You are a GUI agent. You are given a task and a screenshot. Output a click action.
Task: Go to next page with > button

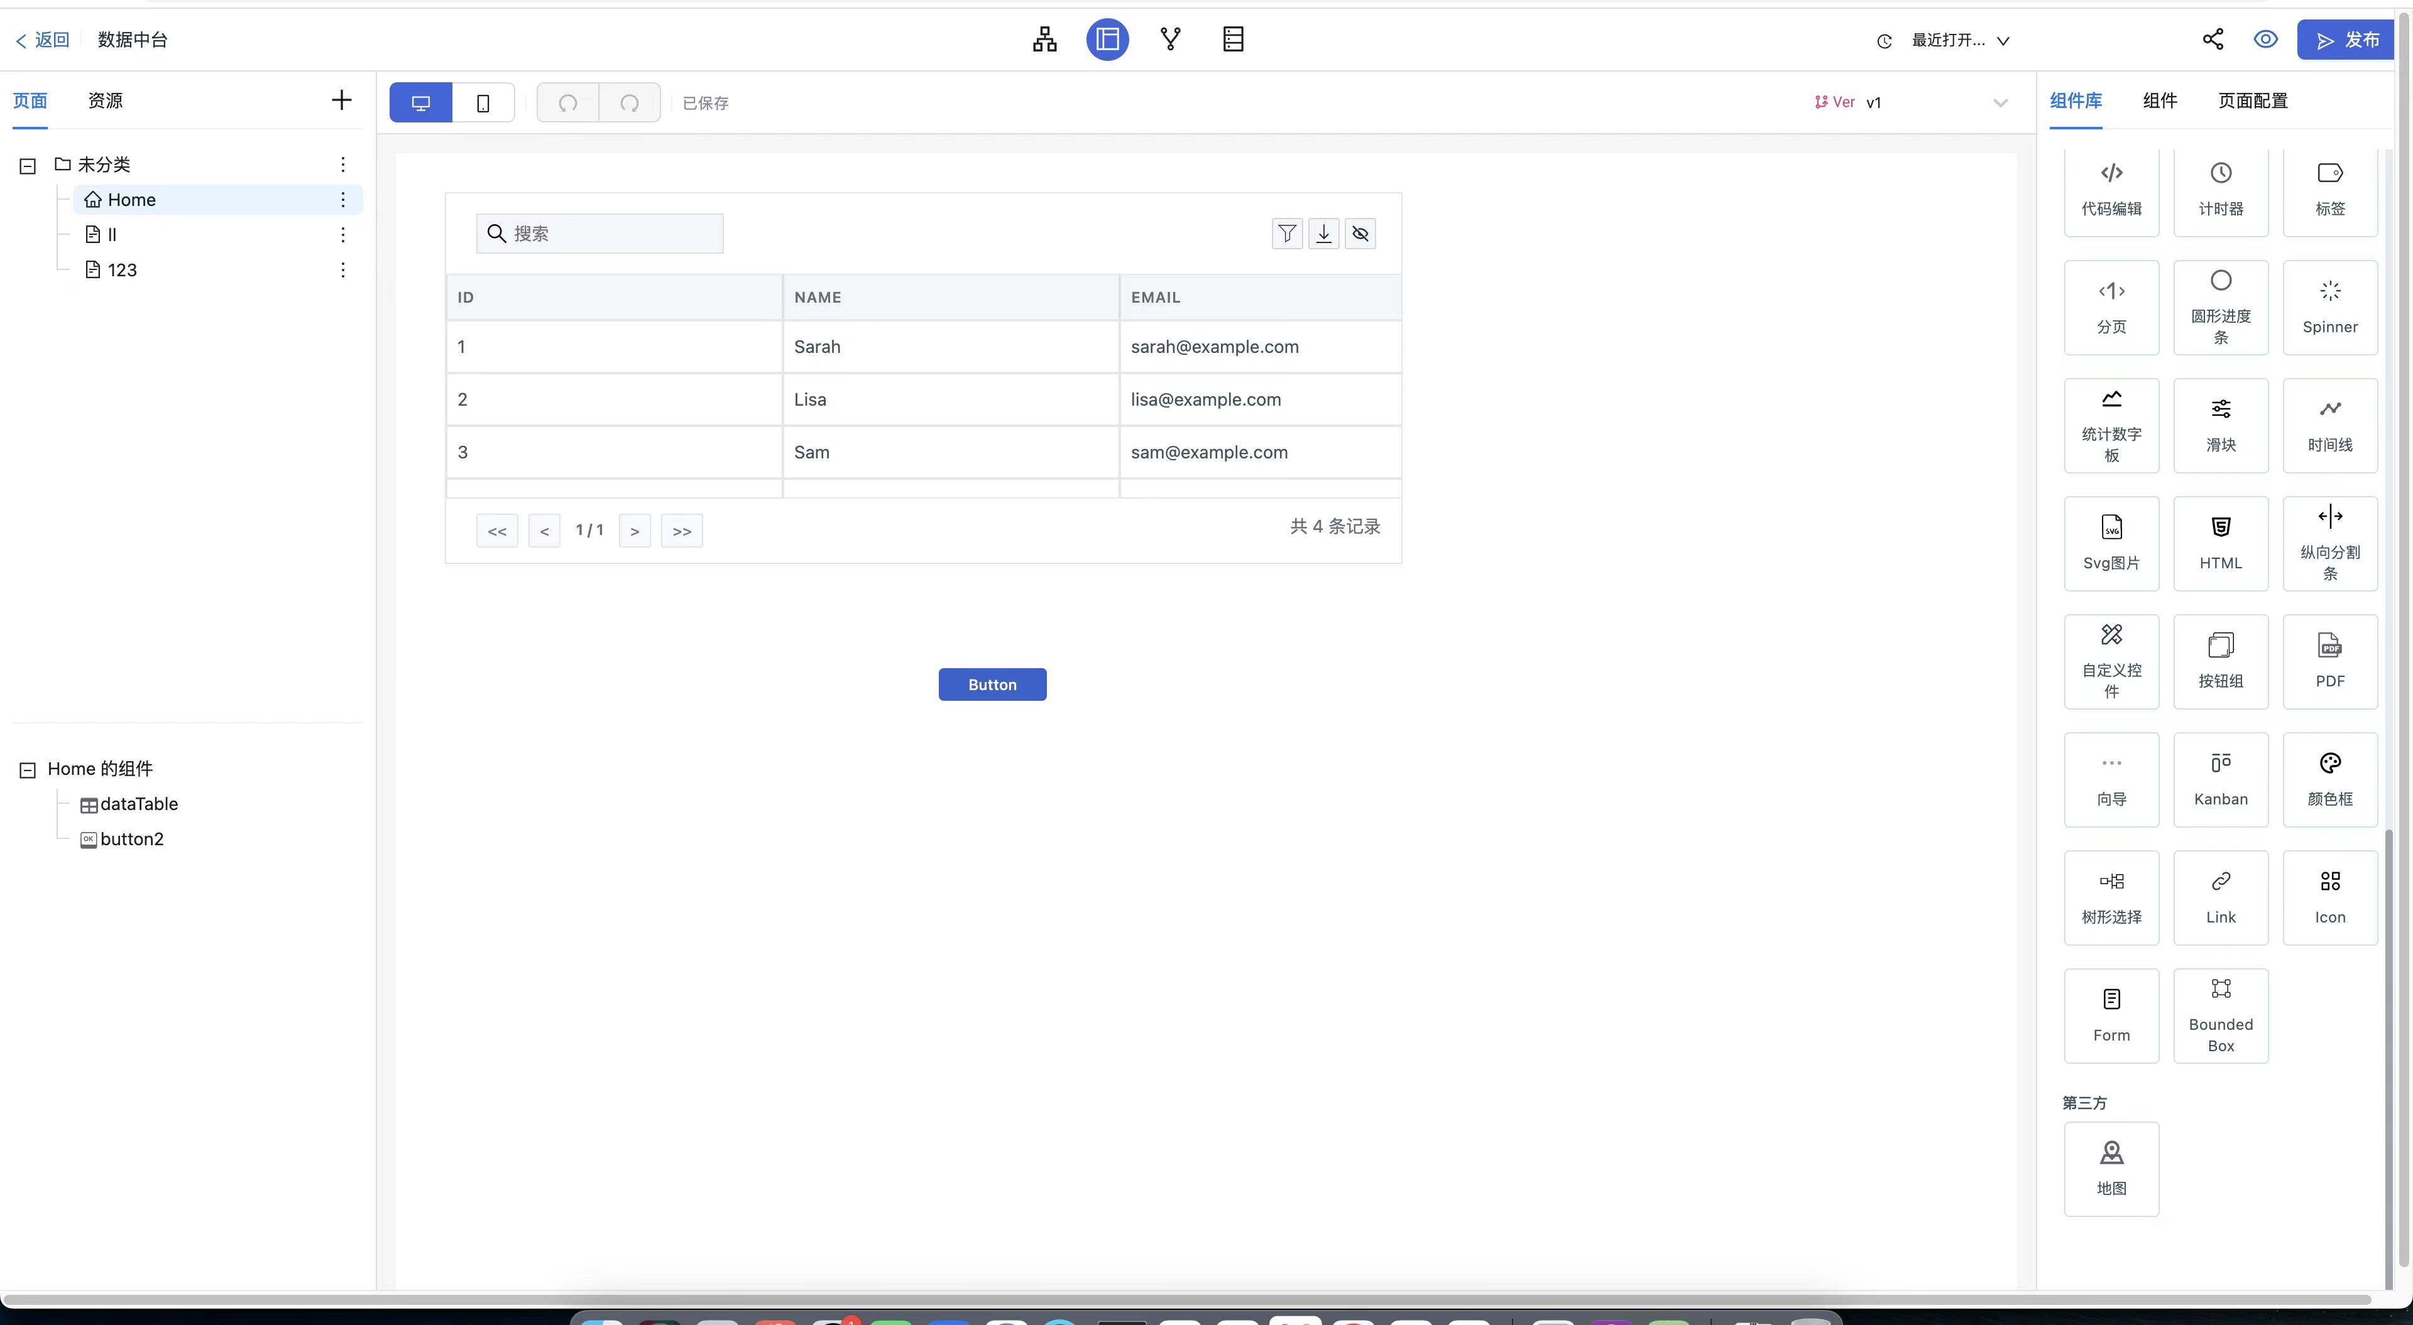pyautogui.click(x=634, y=531)
